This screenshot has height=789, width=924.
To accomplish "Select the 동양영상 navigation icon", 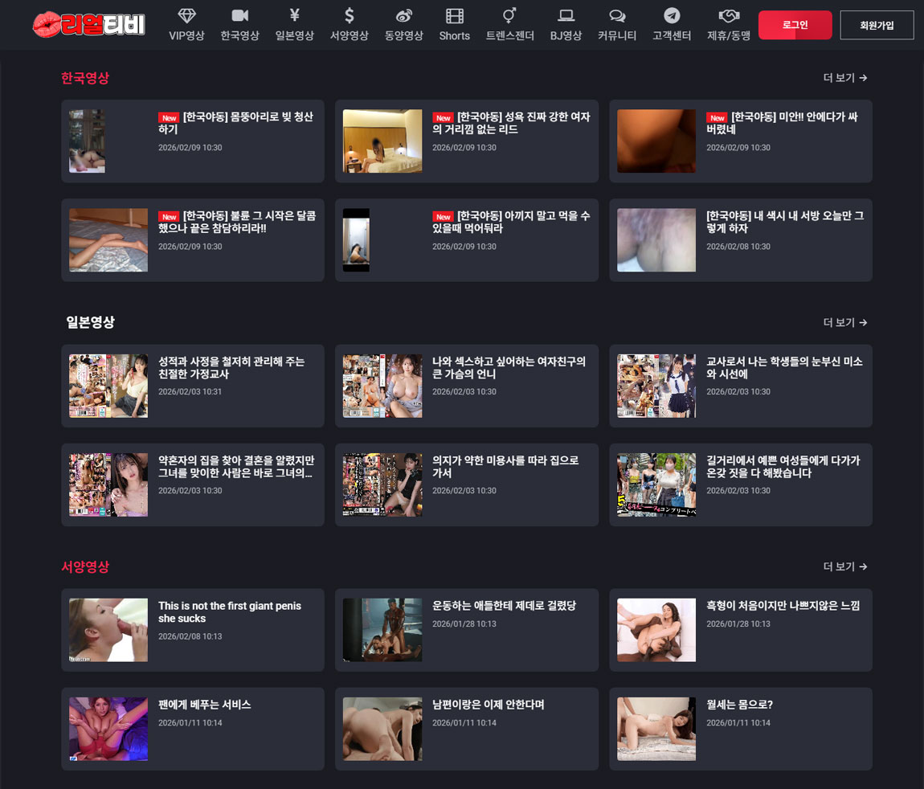I will click(x=403, y=16).
